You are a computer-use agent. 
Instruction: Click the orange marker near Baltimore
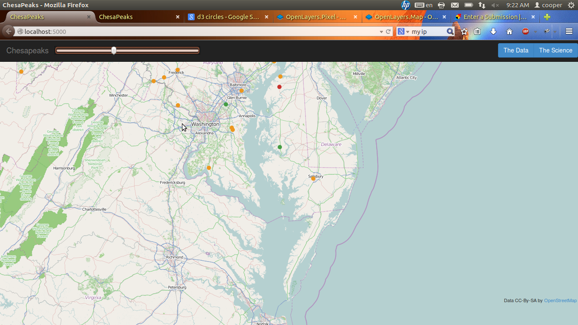pos(242,91)
